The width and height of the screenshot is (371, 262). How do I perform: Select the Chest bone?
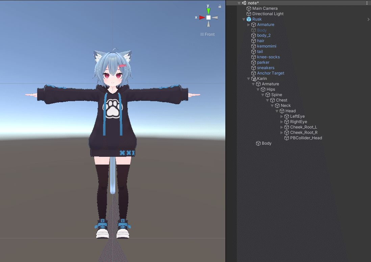[281, 100]
